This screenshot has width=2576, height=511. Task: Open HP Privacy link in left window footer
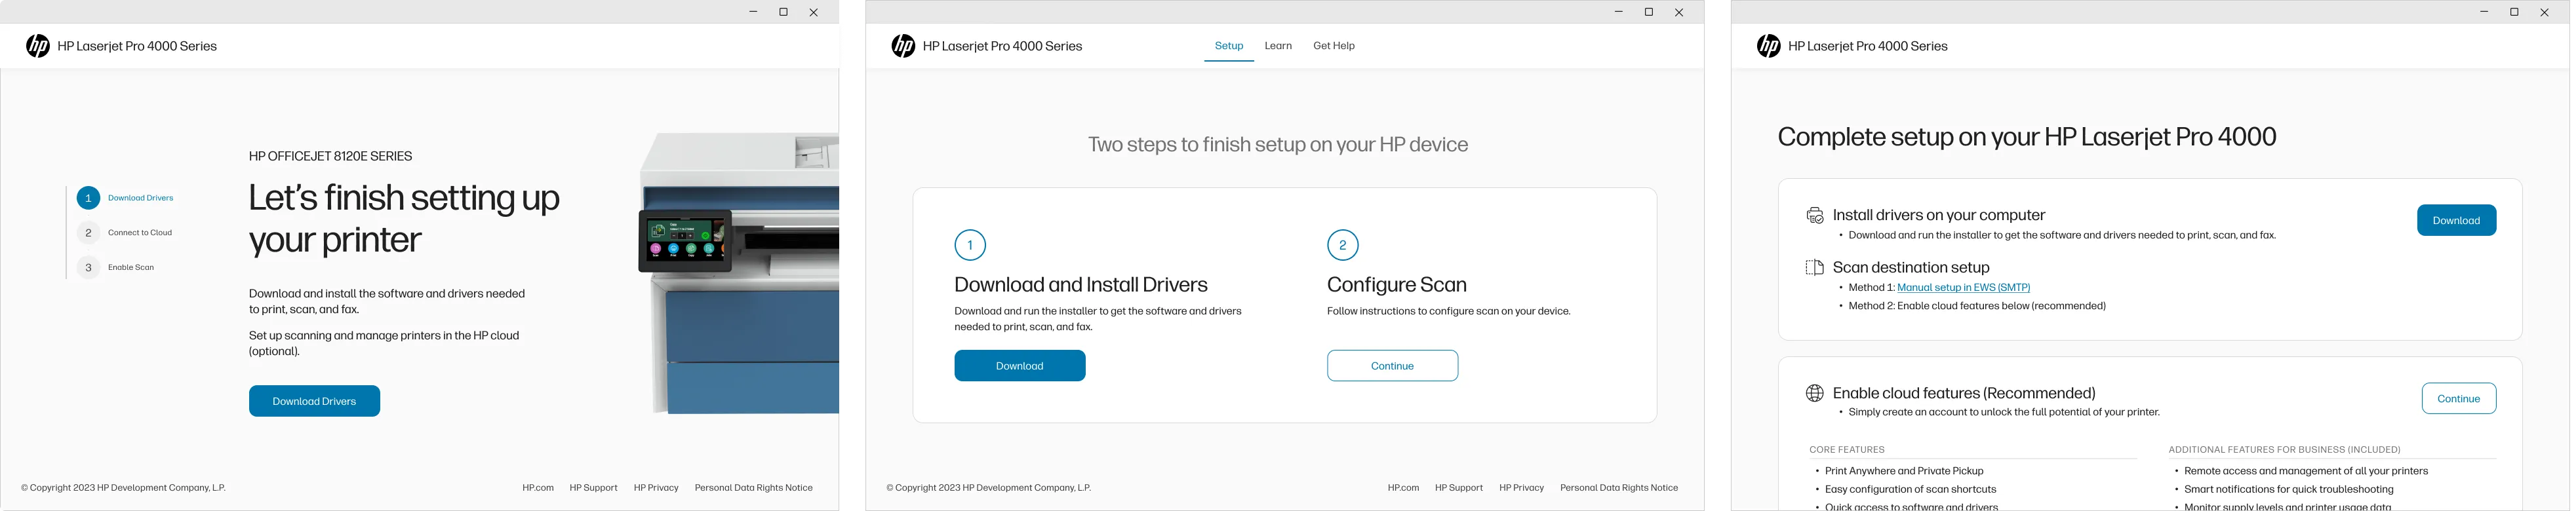pyautogui.click(x=656, y=488)
